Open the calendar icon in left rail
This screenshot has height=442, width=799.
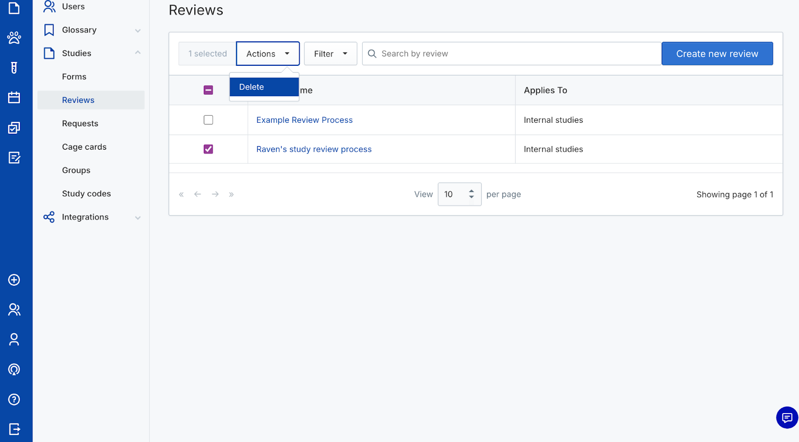coord(14,98)
